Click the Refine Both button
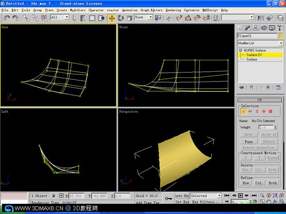 coord(273,183)
